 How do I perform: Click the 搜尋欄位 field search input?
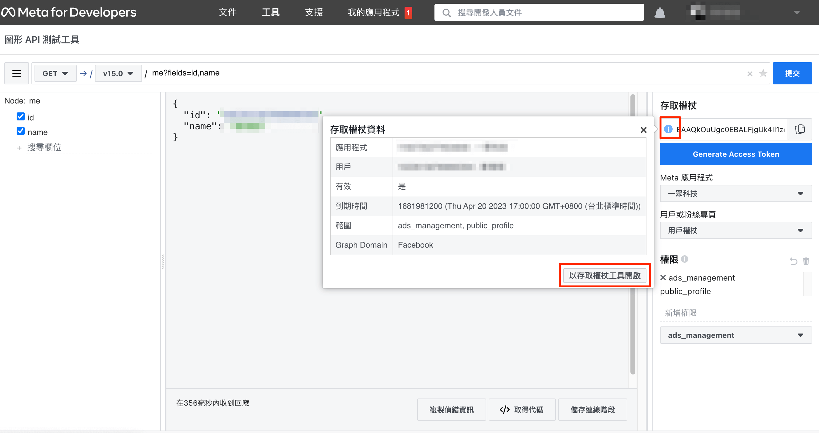click(89, 148)
